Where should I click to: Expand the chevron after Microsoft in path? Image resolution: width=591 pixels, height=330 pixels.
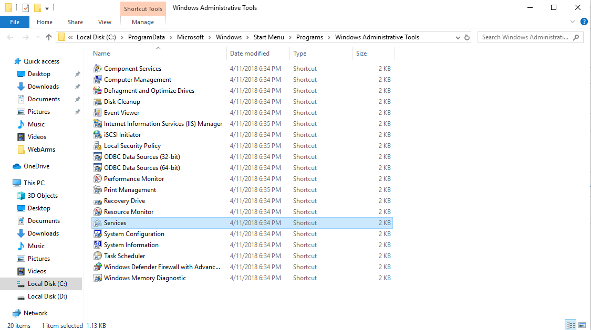coord(210,37)
